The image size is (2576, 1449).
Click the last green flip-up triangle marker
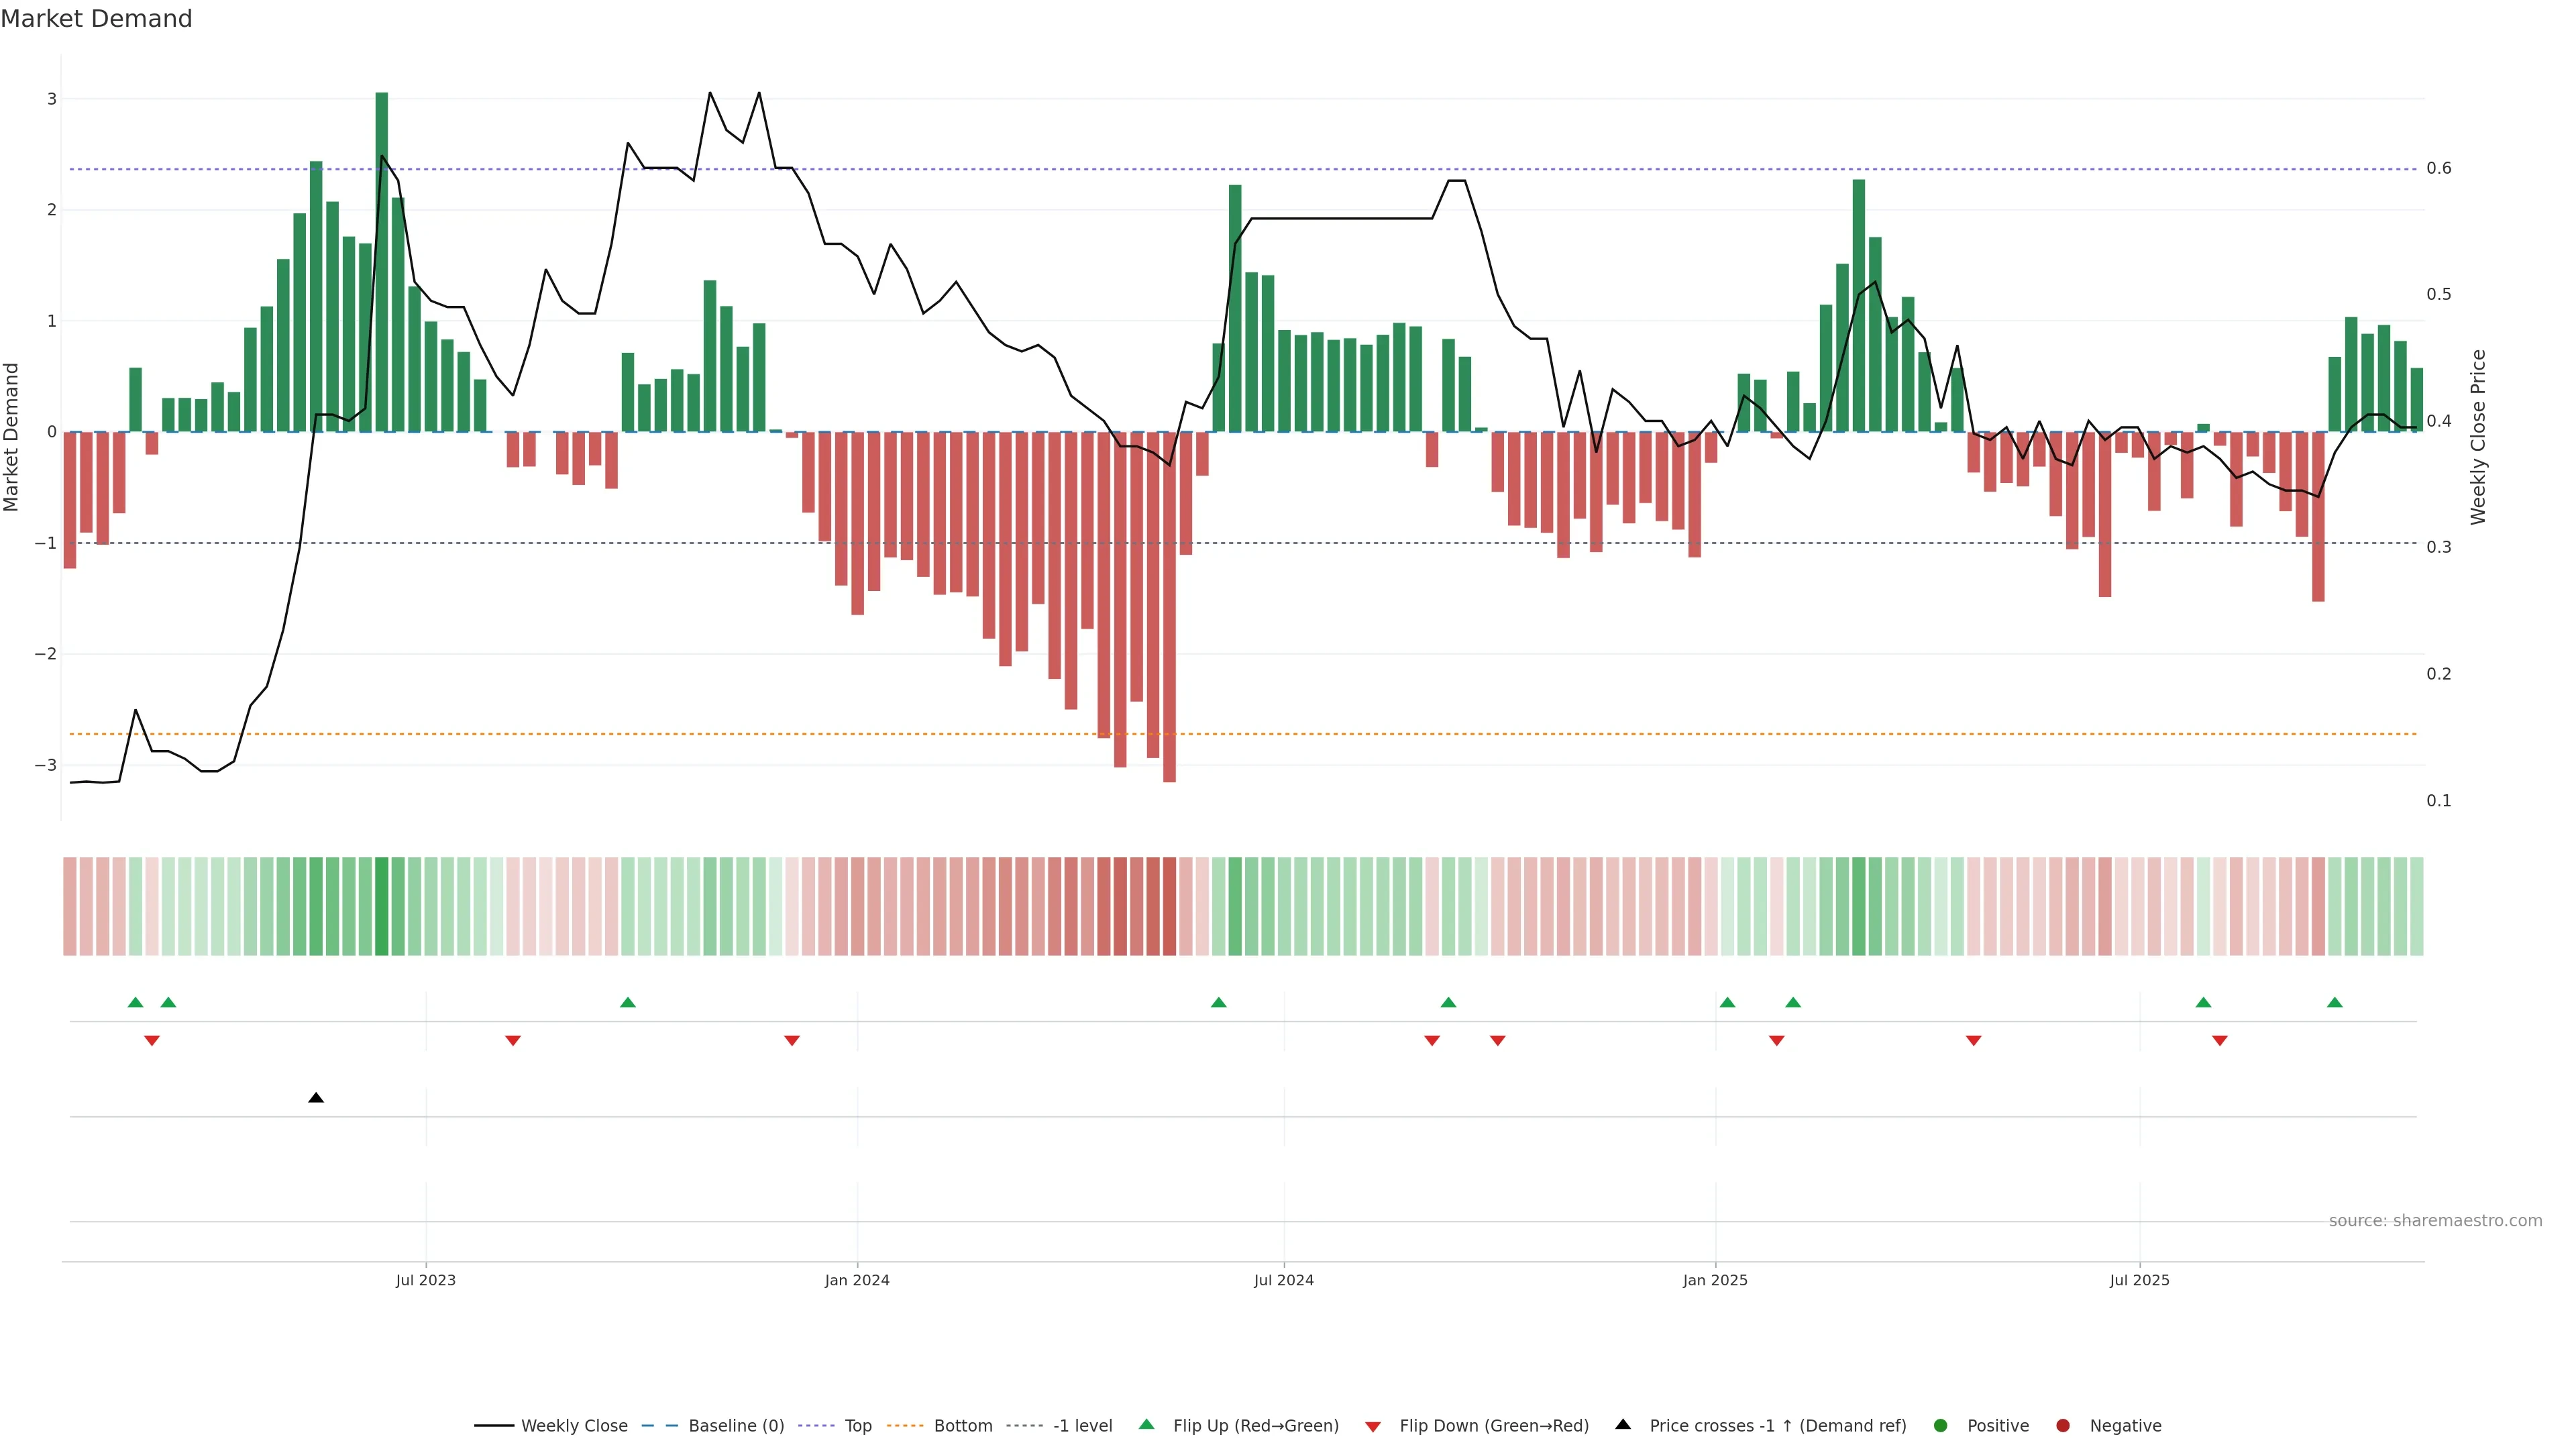[x=2335, y=1003]
